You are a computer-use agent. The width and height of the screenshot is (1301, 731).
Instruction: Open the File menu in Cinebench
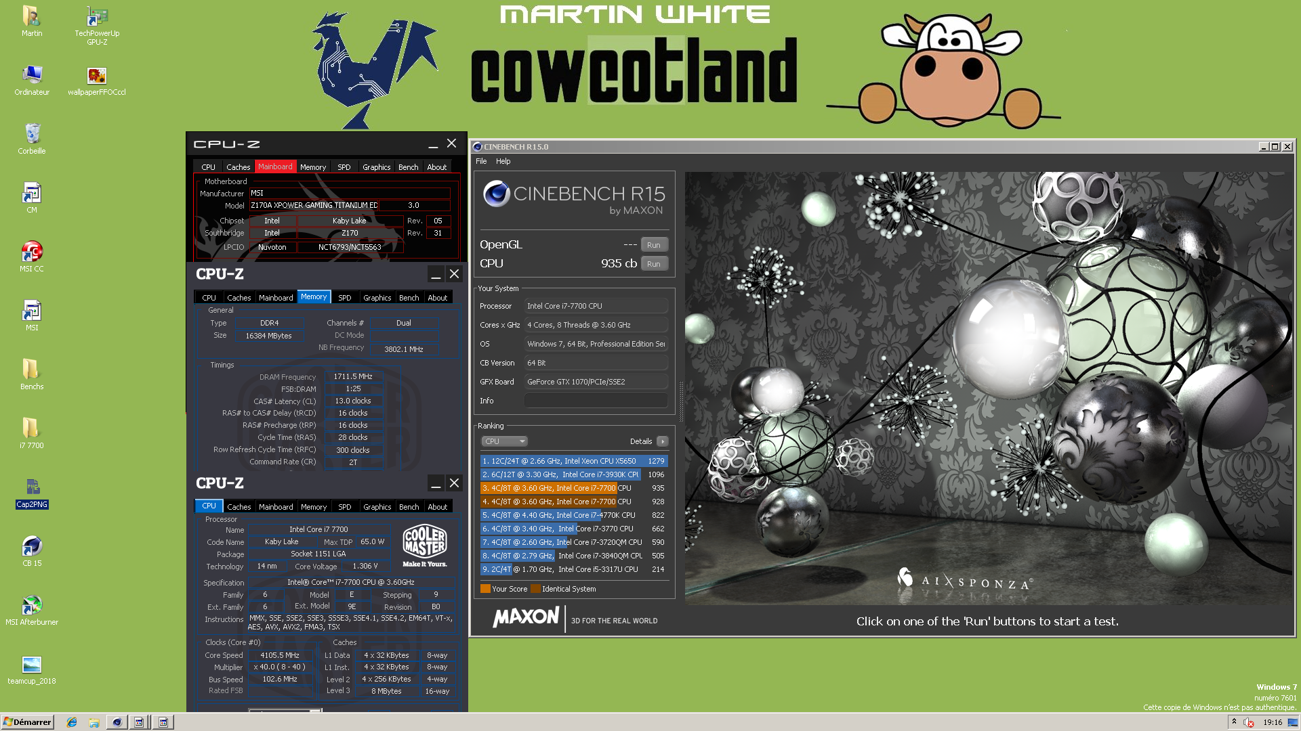(481, 161)
